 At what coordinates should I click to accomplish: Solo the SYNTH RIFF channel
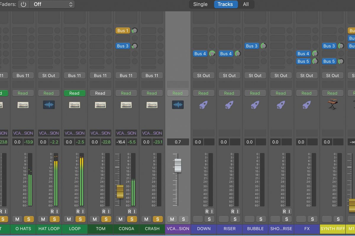coord(338,219)
